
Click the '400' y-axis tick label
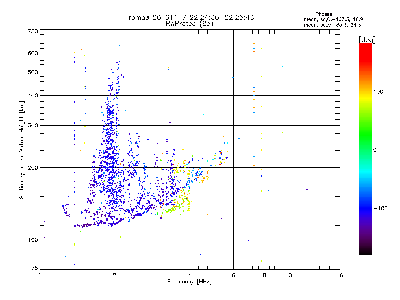click(33, 96)
